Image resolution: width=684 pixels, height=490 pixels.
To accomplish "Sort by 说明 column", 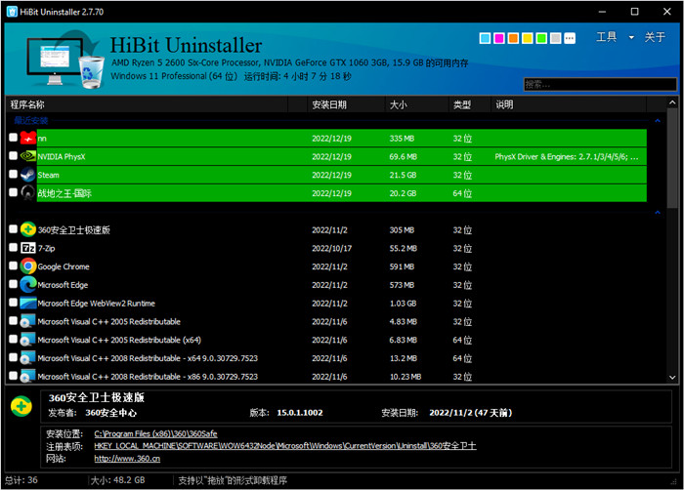I will click(569, 104).
